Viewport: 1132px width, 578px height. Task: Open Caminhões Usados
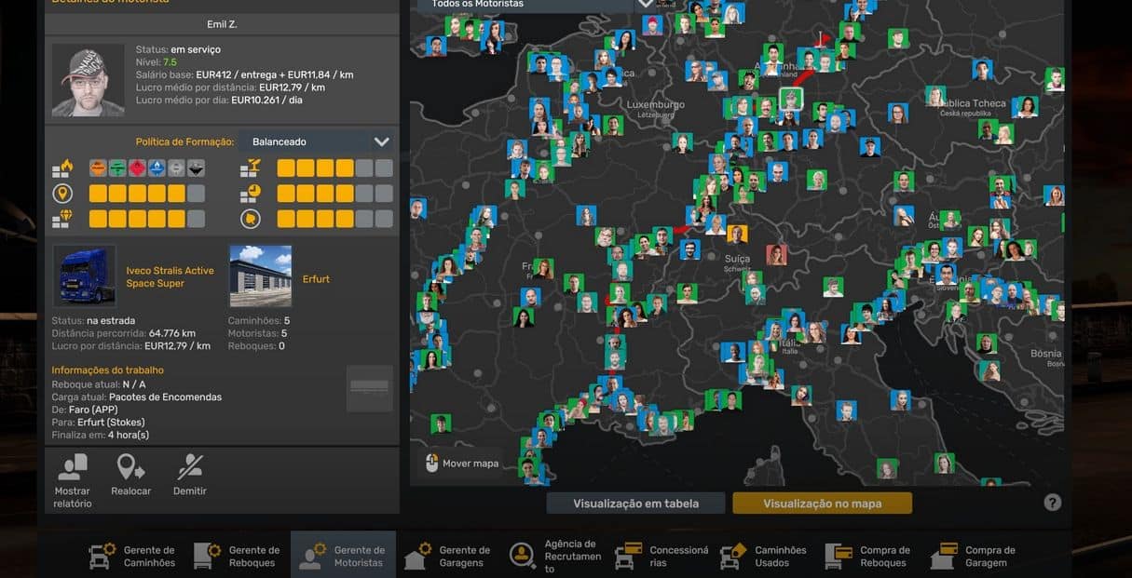point(765,556)
